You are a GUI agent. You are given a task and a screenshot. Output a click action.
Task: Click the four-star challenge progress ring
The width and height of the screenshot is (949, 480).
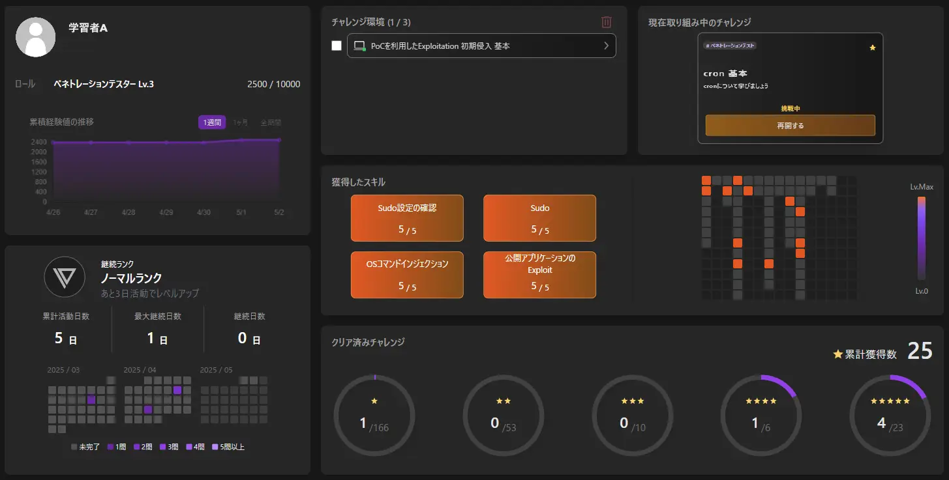(761, 416)
